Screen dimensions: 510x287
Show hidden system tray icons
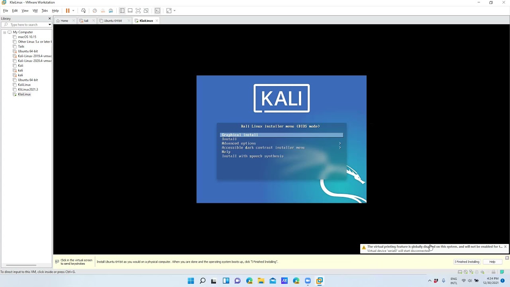430,281
